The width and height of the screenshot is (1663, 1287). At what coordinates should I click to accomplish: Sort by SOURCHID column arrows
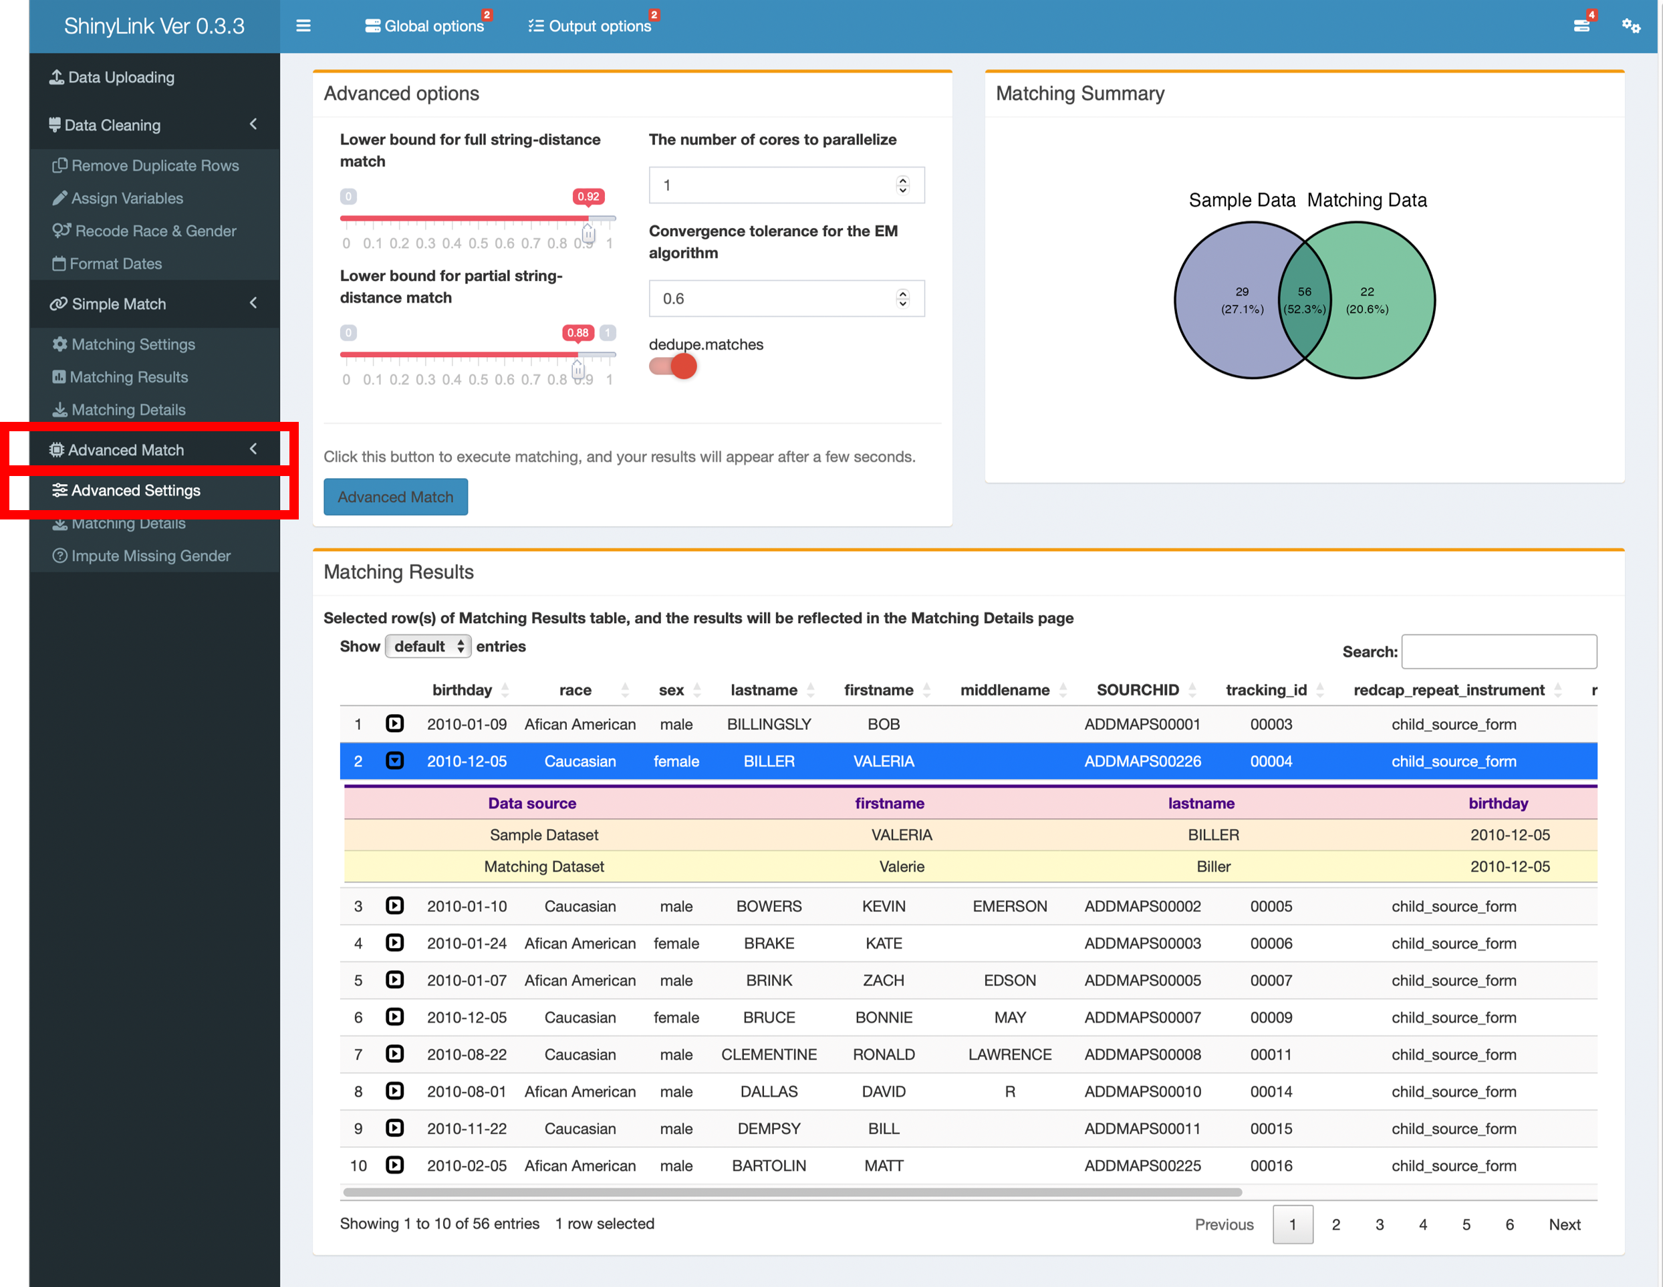point(1192,690)
